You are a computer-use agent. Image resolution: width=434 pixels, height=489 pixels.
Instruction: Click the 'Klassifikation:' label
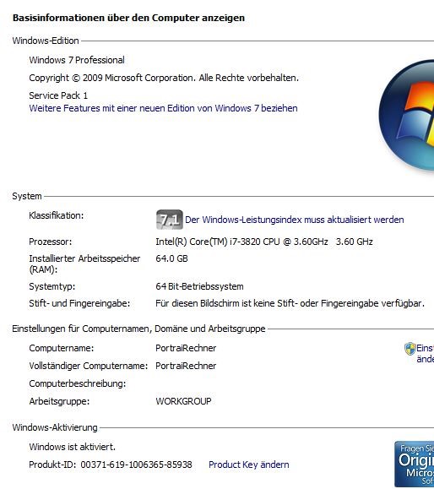(x=56, y=215)
